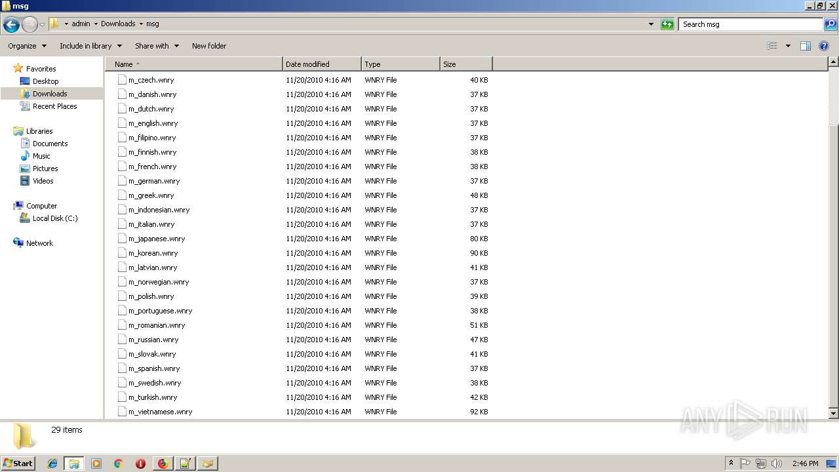Click Windows Explorer taskbar button

click(74, 463)
